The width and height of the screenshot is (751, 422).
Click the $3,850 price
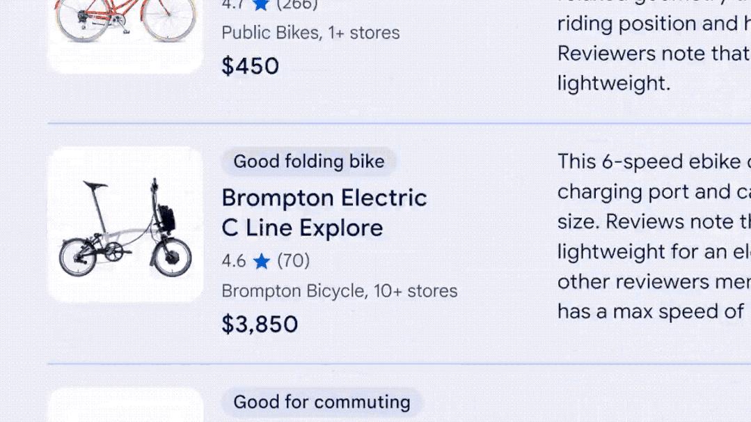coord(260,325)
